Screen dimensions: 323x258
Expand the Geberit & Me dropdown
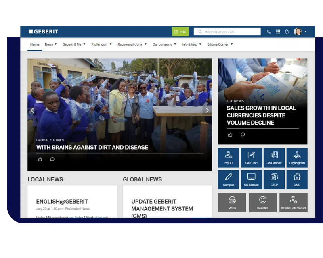click(73, 44)
